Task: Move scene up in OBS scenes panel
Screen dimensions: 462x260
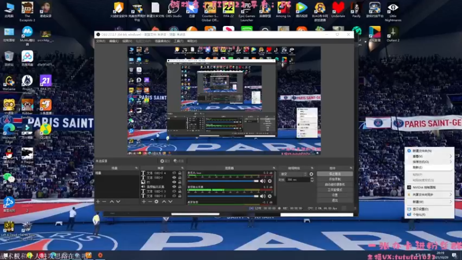Action: tap(111, 202)
